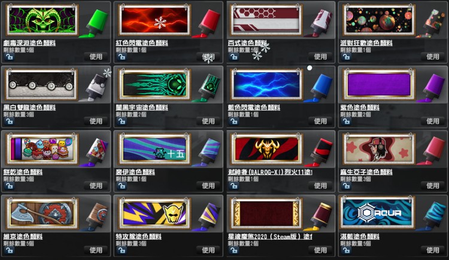Pick the solid purple 紫色塗色顏料 swatch
Image resolution: width=449 pixels, height=260 pixels.
[380, 85]
